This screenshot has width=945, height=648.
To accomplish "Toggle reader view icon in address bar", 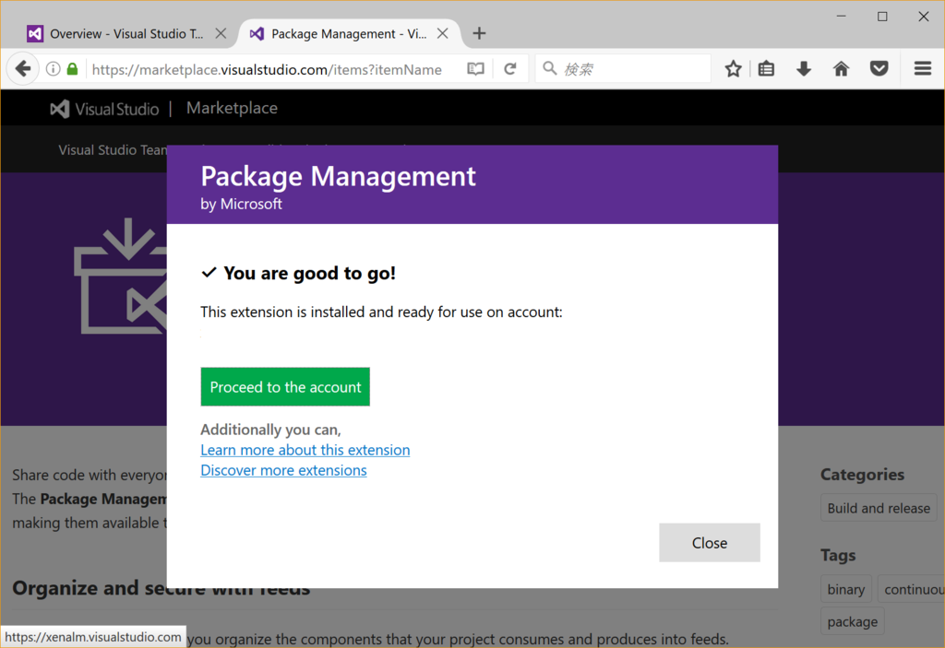I will [x=475, y=68].
